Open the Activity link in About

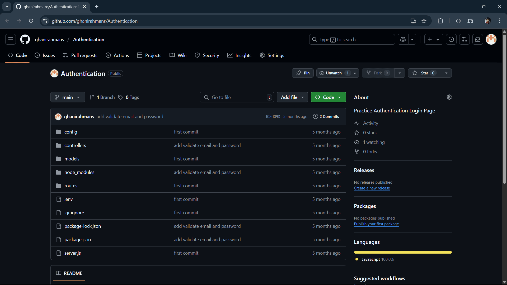(x=370, y=123)
